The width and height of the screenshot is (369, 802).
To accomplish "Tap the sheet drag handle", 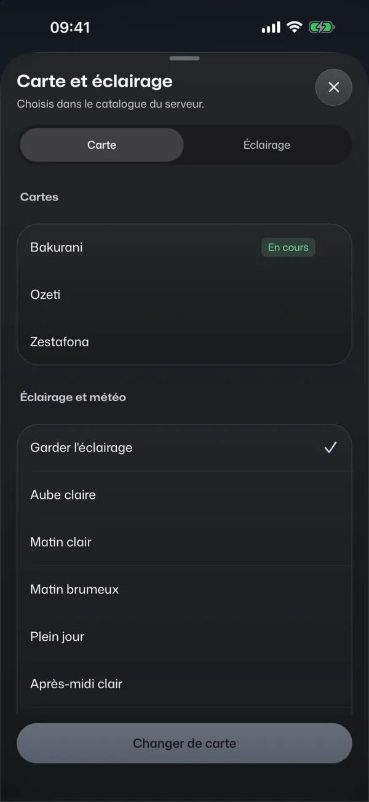I will pos(184,58).
